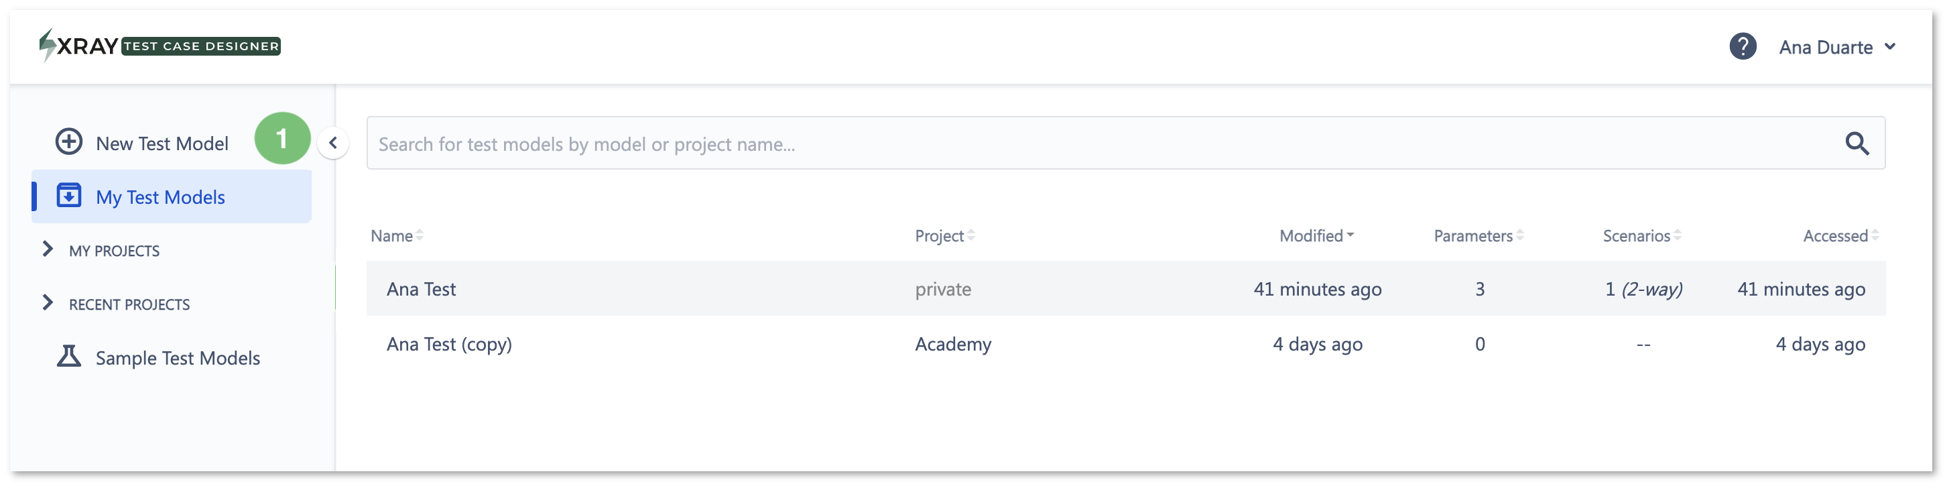Click the green step 1 badge
The width and height of the screenshot is (1949, 488).
click(282, 139)
